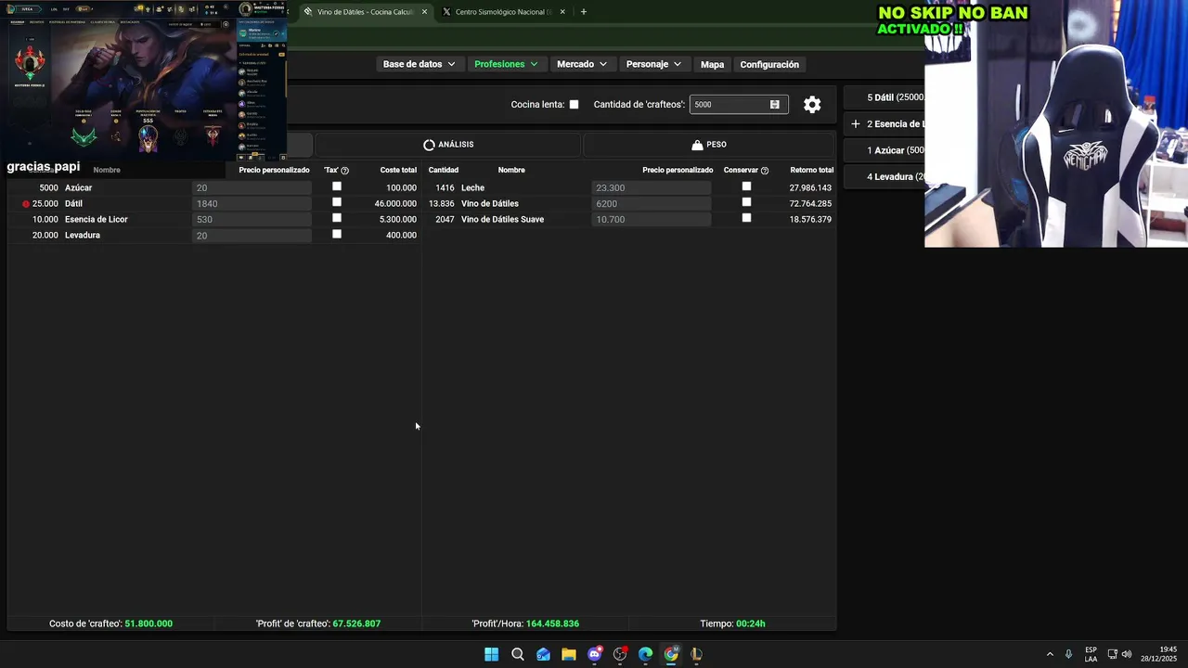The image size is (1188, 668).
Task: Open a new browser tab with plus
Action: coord(583,12)
